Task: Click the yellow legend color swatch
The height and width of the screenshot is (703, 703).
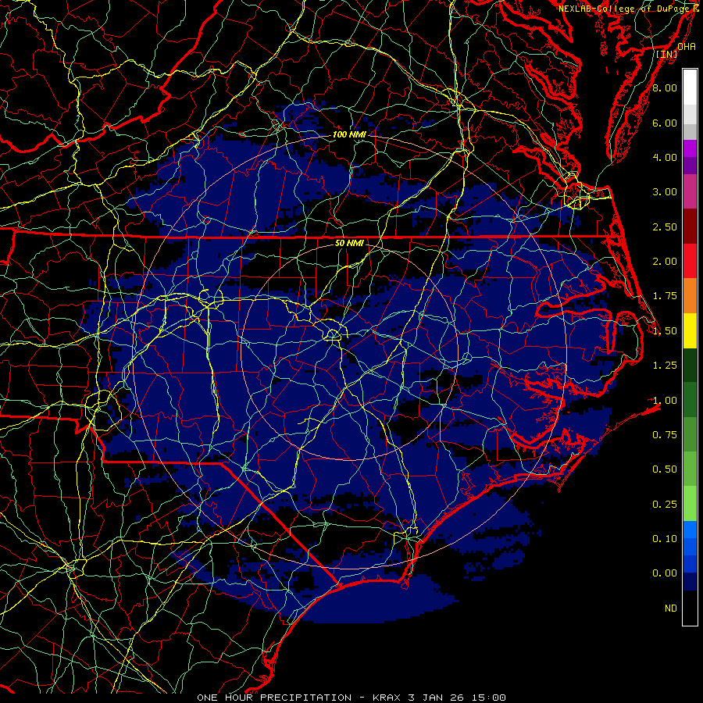Action: click(690, 330)
